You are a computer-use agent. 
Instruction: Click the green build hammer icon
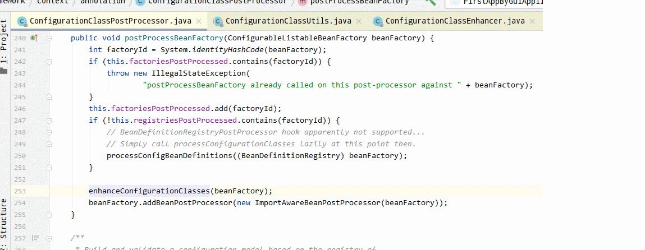point(431,2)
